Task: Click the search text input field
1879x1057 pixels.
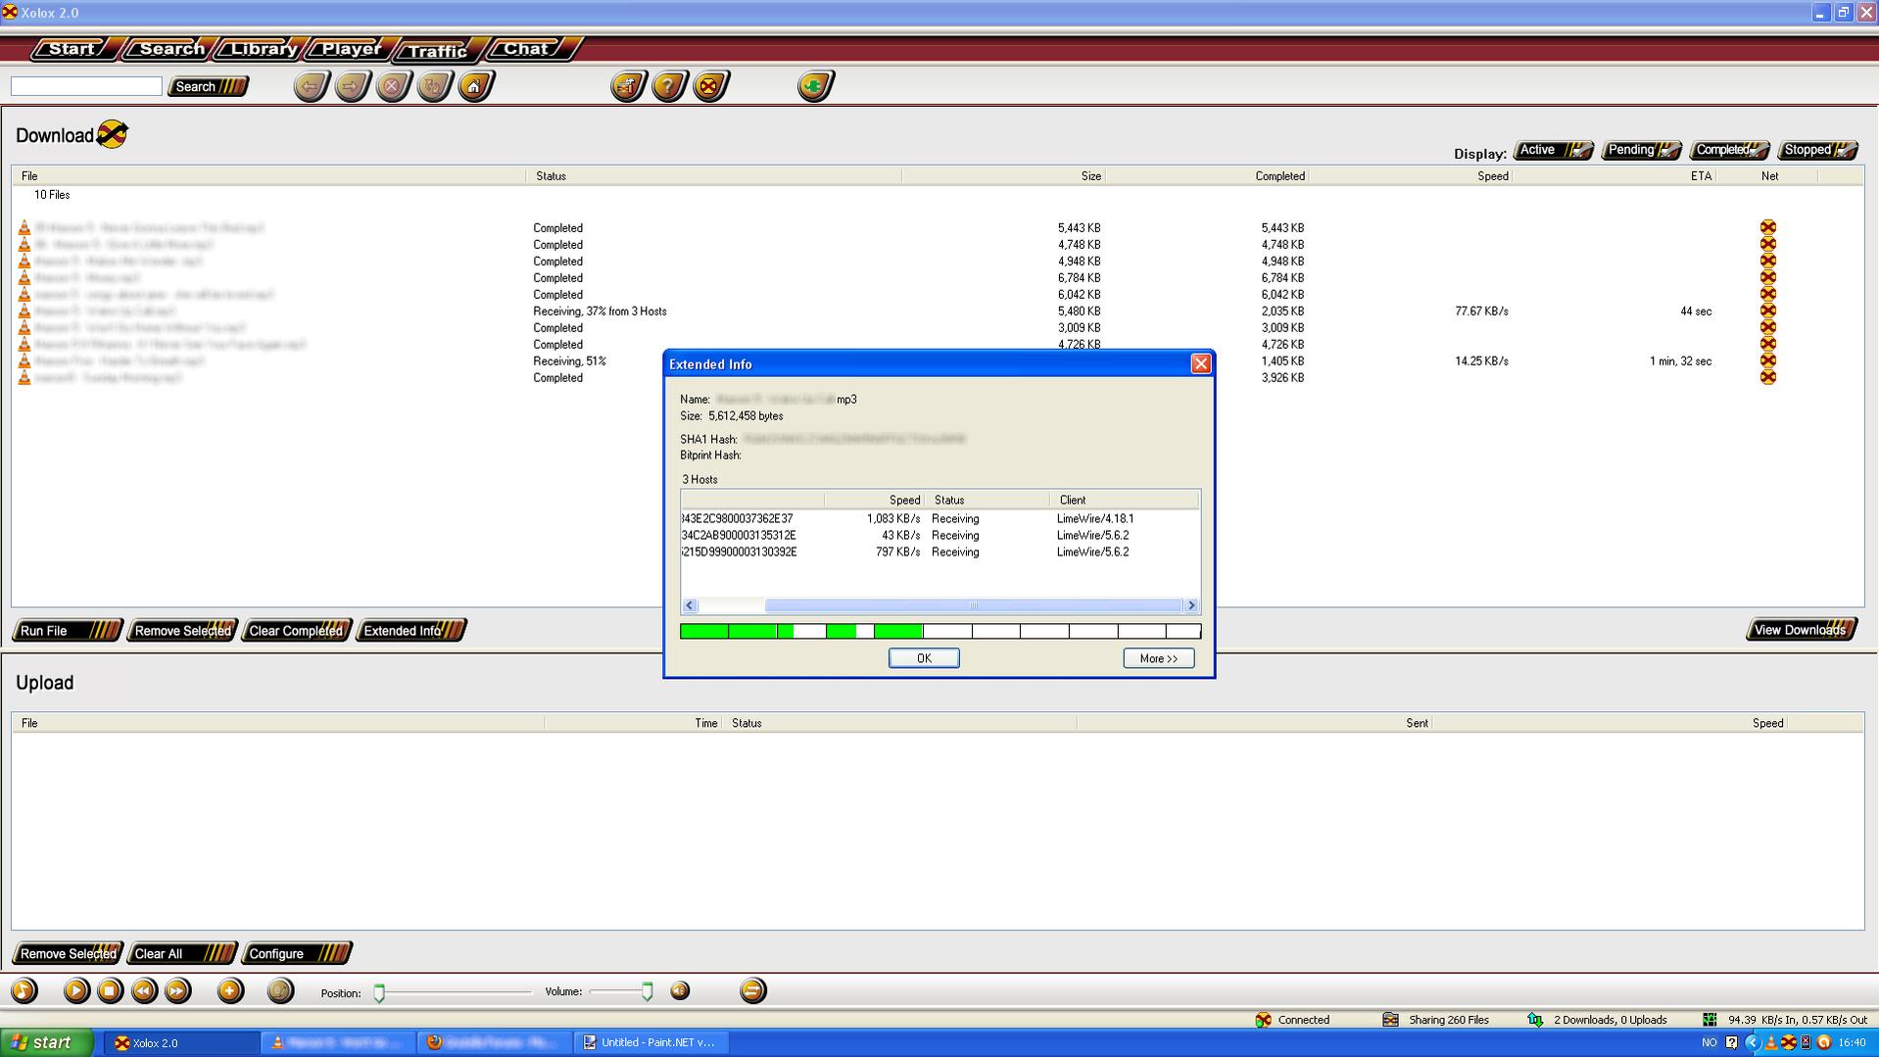Action: tap(86, 87)
